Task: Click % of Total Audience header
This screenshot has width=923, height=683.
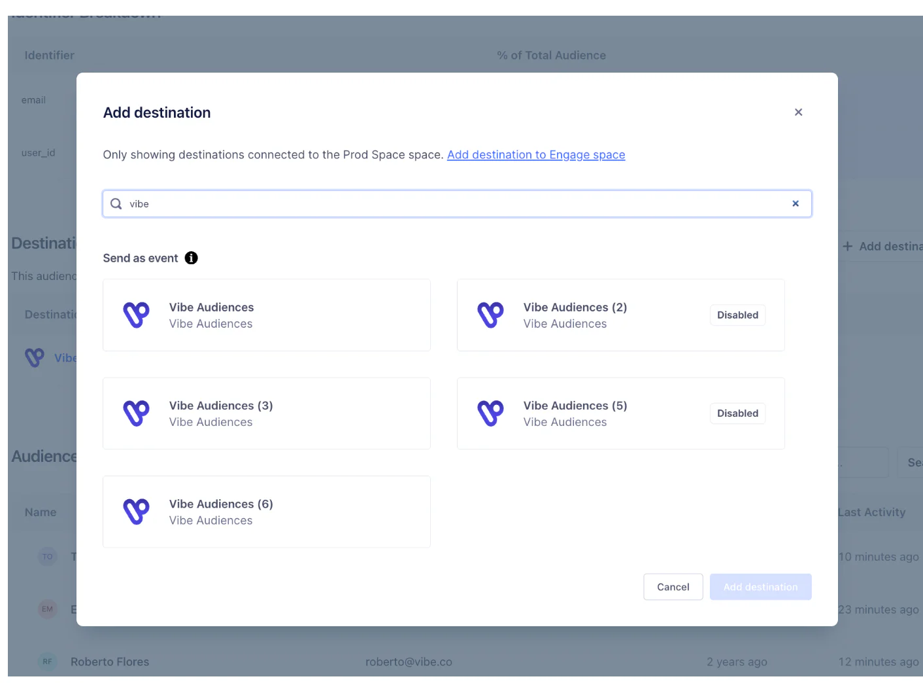Action: click(552, 56)
